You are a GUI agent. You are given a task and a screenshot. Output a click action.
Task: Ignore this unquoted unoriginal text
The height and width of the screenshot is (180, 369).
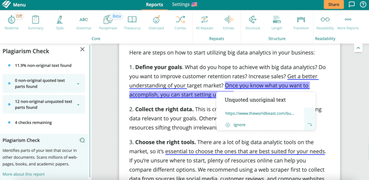pyautogui.click(x=235, y=125)
